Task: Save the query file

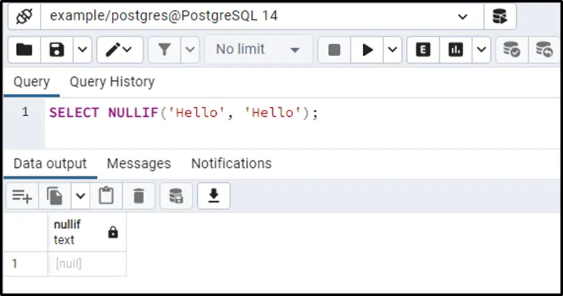Action: tap(57, 50)
